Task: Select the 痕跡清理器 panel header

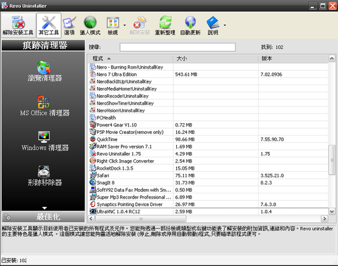Action: (x=43, y=46)
